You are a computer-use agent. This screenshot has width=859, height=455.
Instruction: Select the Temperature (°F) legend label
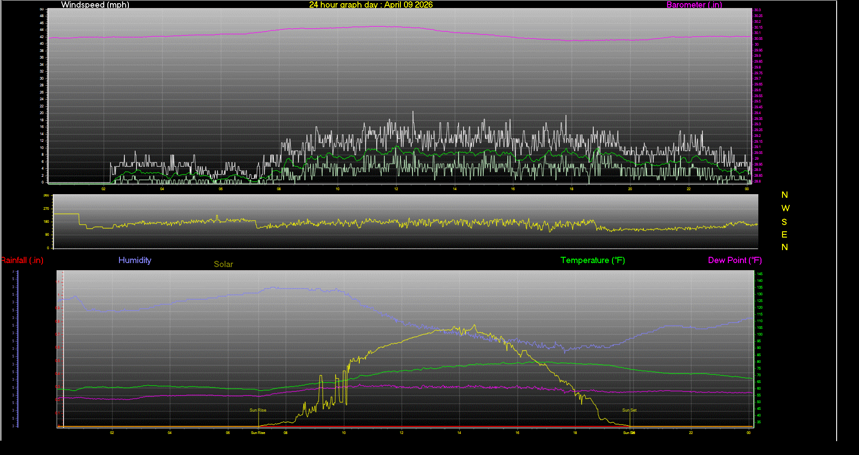592,260
